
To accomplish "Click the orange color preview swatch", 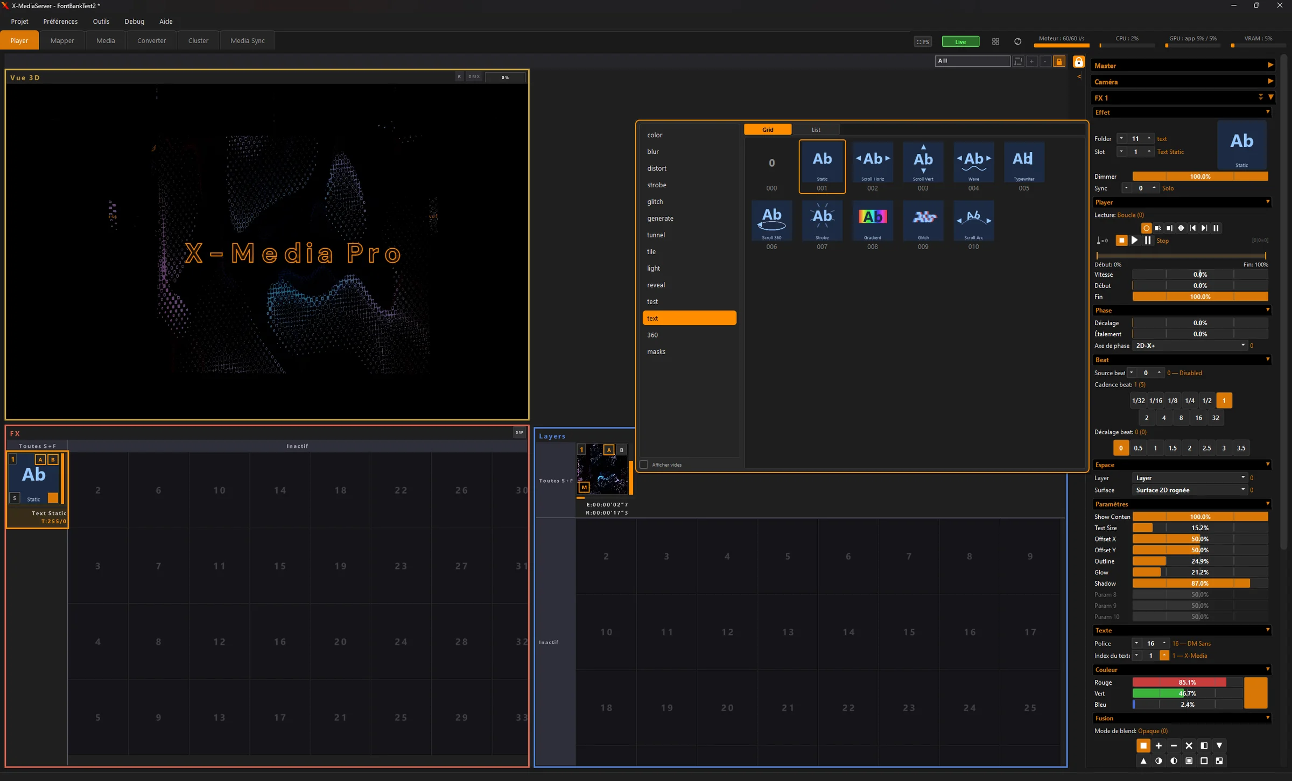I will pyautogui.click(x=1255, y=693).
